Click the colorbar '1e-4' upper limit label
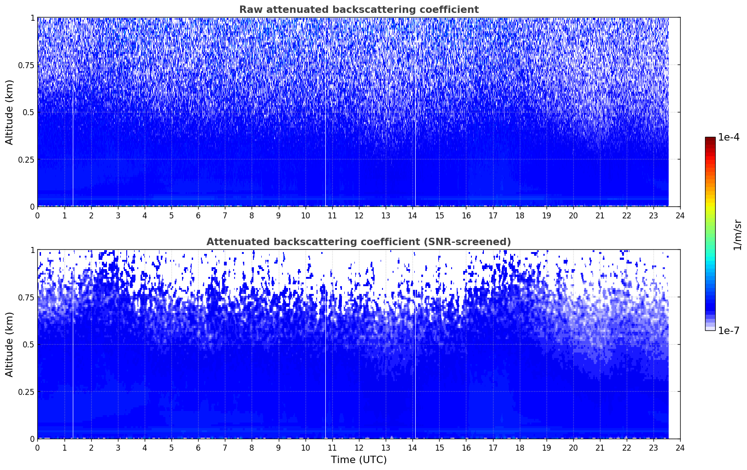747x470 pixels. point(729,137)
